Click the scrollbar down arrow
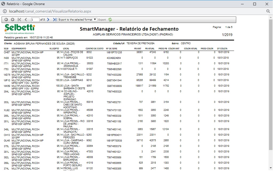273x174 pixels. [x=271, y=168]
